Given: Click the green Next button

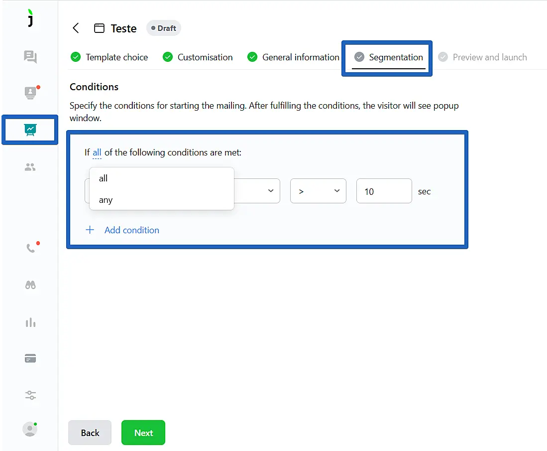Looking at the screenshot, I should click(x=143, y=433).
